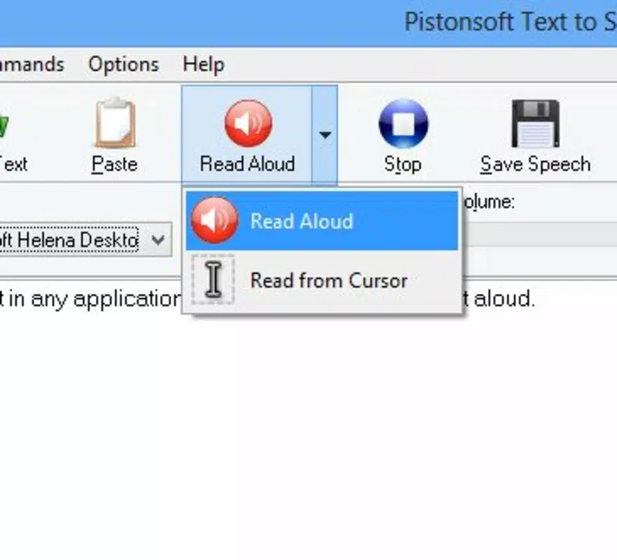This screenshot has height=560, width=617.
Task: Click the Pistonsoft Text to Speech title bar
Action: point(308,22)
